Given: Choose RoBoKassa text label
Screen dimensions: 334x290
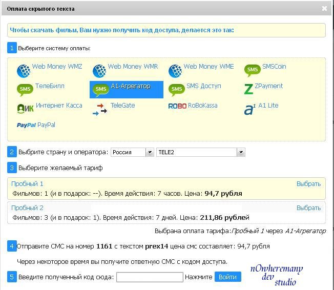Looking at the screenshot, I should point(203,106).
